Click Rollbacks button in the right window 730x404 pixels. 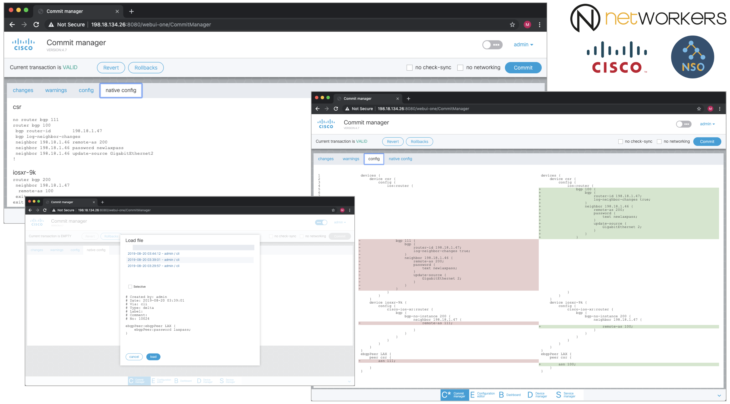click(419, 142)
